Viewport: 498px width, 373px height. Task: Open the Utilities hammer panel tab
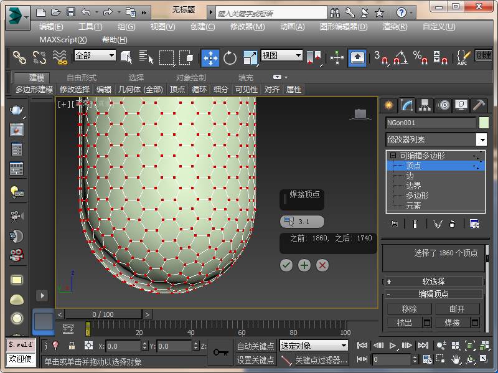click(x=479, y=105)
